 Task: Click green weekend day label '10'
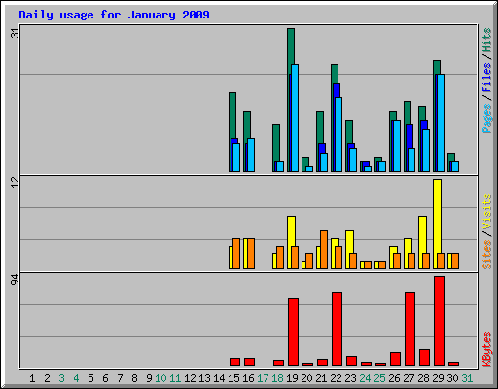pos(160,378)
